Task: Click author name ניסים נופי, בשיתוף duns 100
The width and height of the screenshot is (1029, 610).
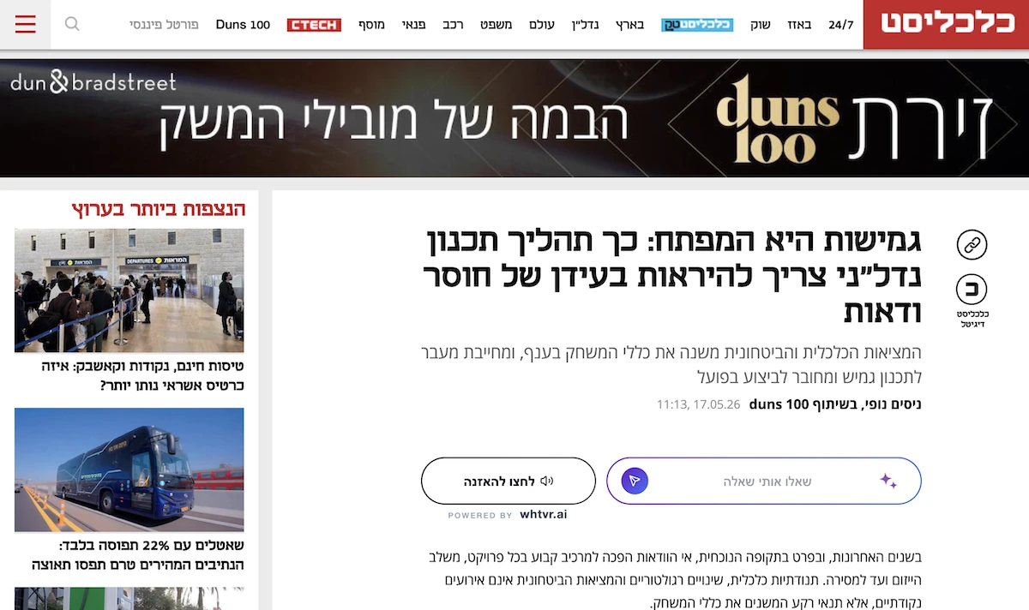Action: [x=835, y=404]
